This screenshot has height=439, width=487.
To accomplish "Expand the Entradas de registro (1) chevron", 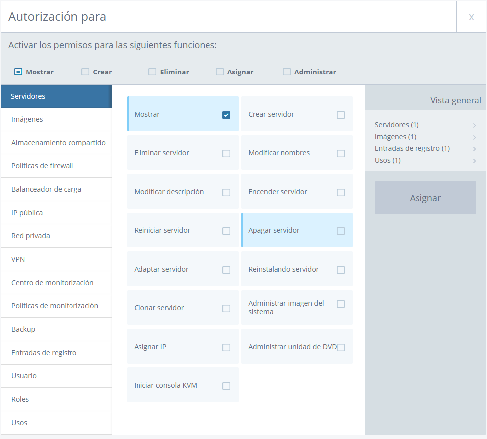I will (x=474, y=149).
